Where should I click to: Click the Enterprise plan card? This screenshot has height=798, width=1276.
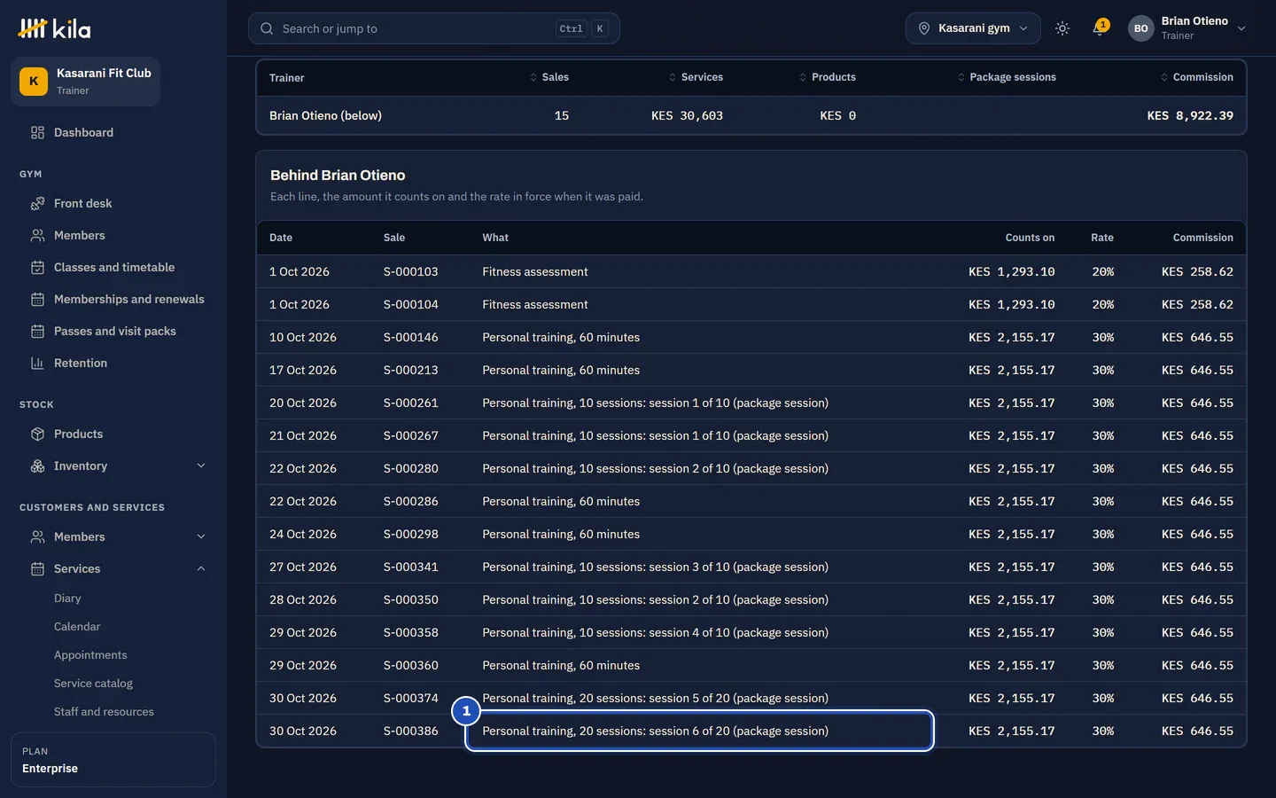113,760
